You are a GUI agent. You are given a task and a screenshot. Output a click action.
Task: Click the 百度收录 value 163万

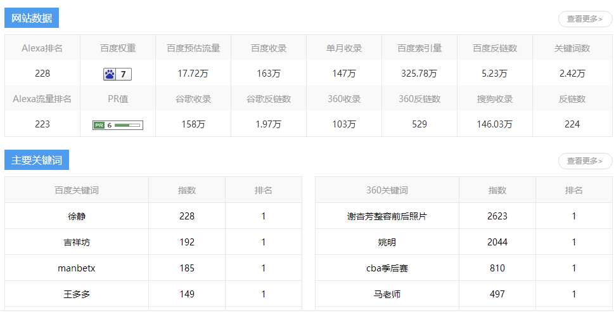click(x=269, y=74)
